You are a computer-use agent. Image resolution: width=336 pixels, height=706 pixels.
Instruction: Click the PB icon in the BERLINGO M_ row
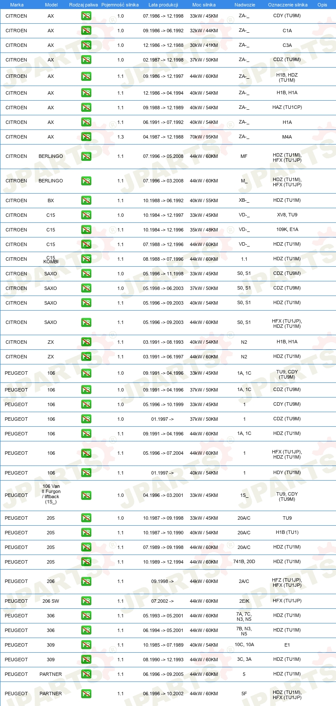86,181
